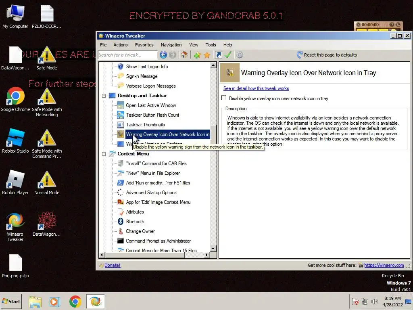Image resolution: width=413 pixels, height=310 pixels.
Task: Open Google Chrome desktop shortcut
Action: click(15, 99)
